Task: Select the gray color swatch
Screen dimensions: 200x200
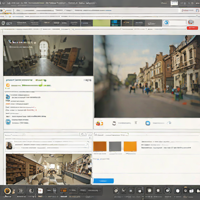Action: 115,146
